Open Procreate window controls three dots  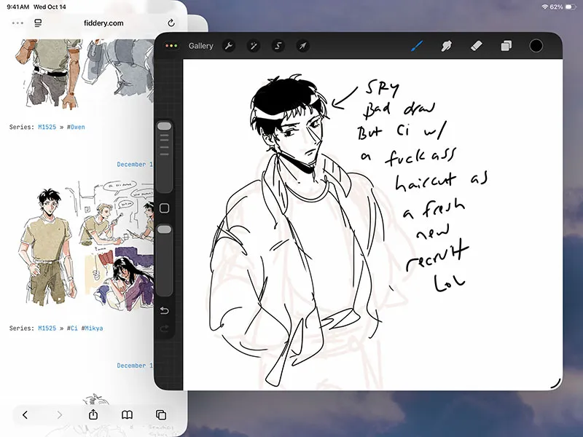click(x=171, y=46)
